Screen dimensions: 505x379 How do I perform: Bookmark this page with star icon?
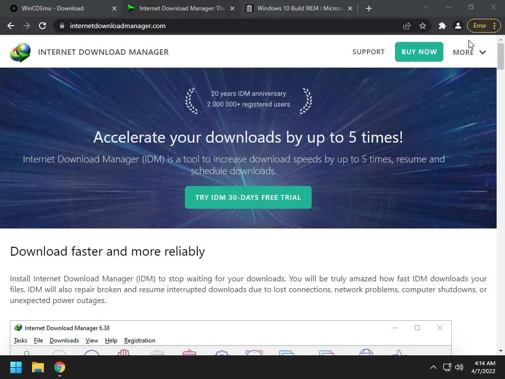point(423,26)
